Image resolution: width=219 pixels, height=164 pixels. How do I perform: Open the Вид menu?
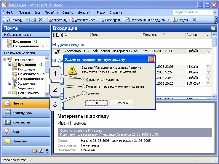[37, 12]
